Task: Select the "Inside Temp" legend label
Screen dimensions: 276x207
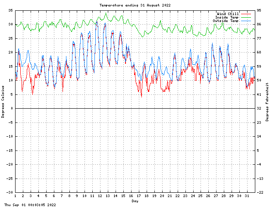Action: point(227,17)
